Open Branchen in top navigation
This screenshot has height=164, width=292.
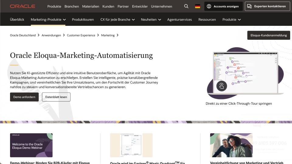pyautogui.click(x=72, y=6)
